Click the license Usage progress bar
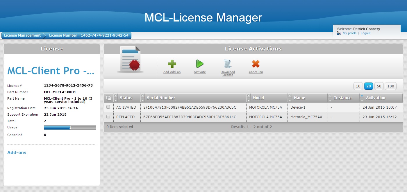 [70, 128]
